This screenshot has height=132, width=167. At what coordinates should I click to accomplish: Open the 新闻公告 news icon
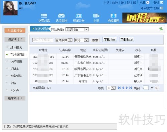coord(79,16)
